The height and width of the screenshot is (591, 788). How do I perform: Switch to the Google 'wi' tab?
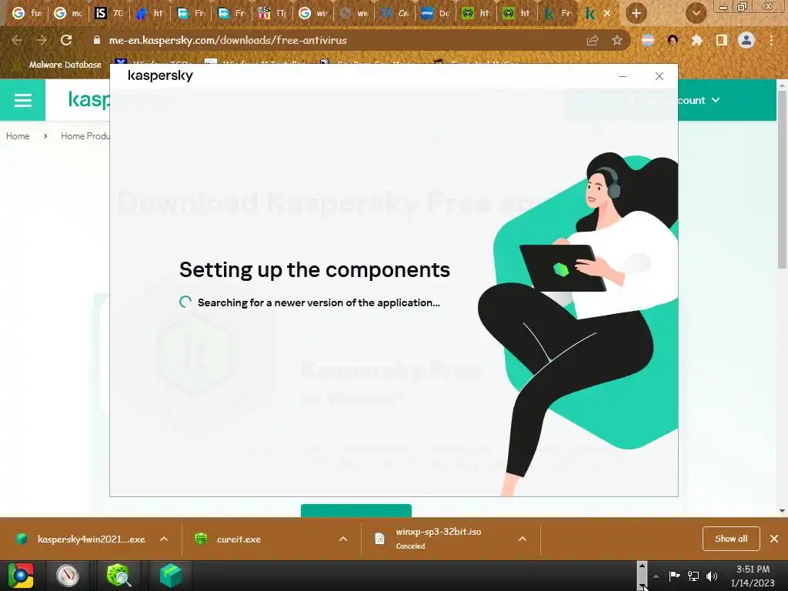click(x=312, y=13)
